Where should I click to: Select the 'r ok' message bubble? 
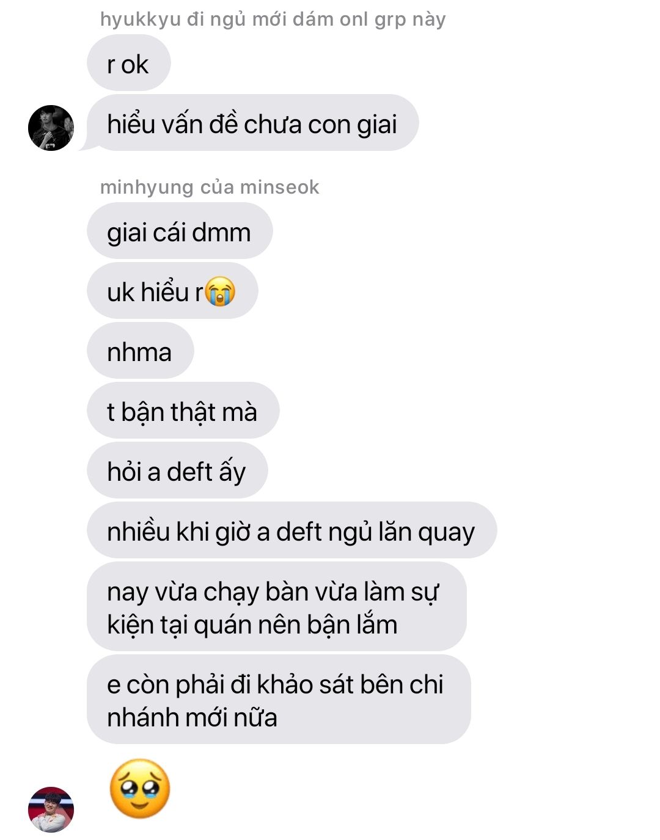tap(129, 63)
